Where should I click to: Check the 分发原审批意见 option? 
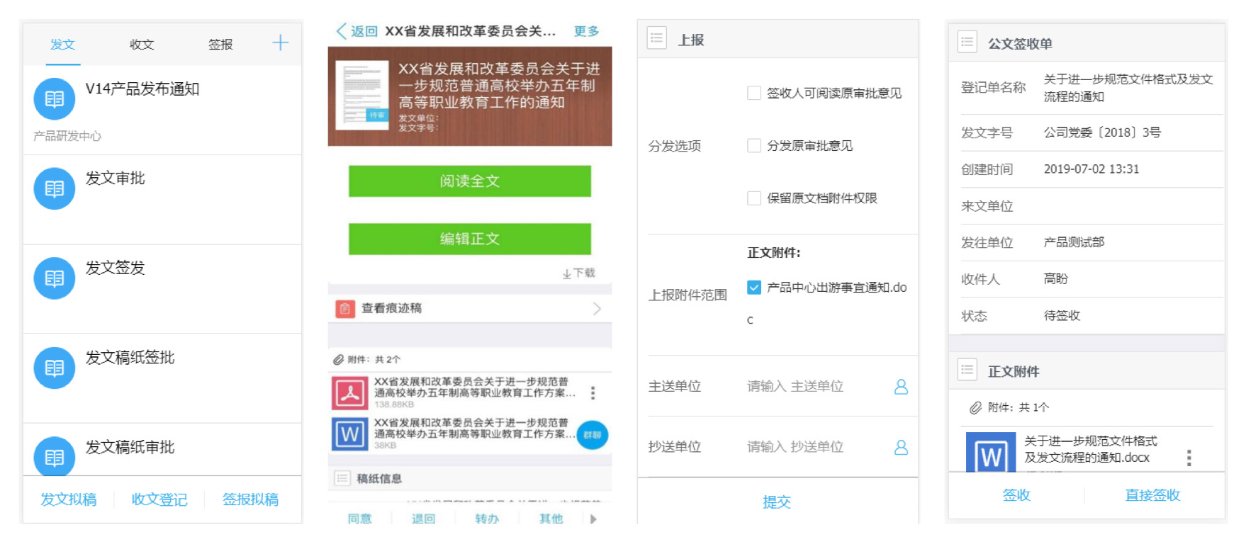(x=754, y=146)
